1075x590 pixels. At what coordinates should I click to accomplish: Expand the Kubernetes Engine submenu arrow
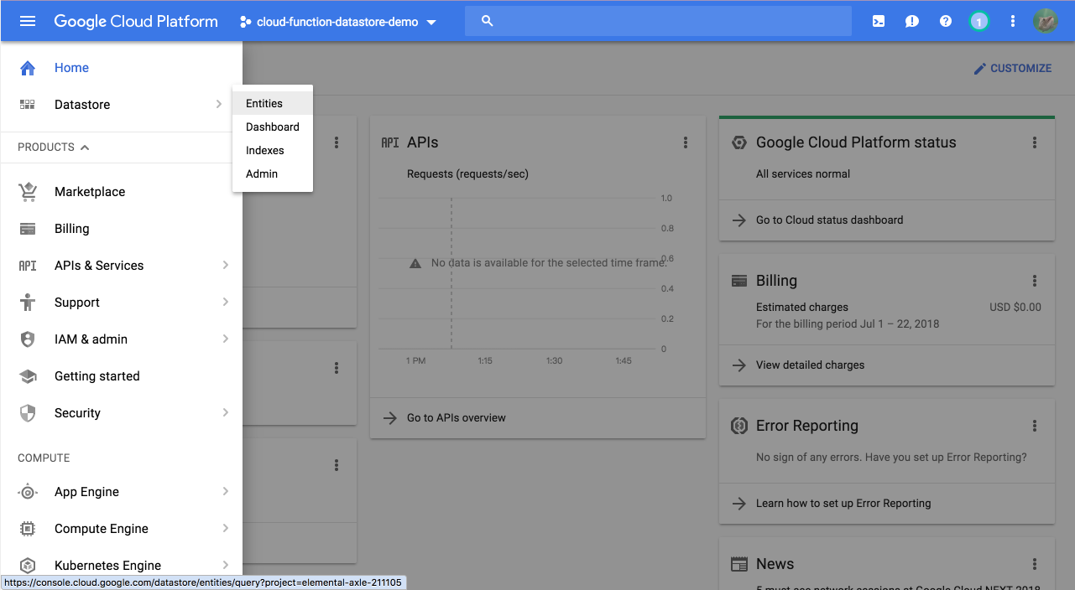pyautogui.click(x=226, y=566)
